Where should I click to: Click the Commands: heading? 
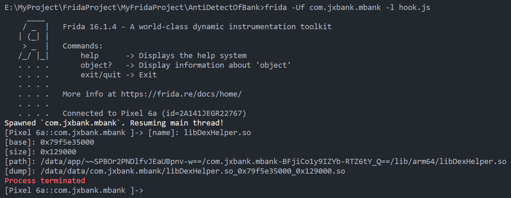pos(83,46)
